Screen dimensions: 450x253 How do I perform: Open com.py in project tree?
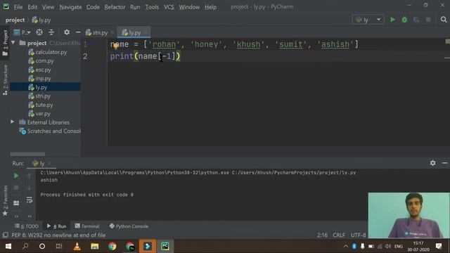[41, 60]
